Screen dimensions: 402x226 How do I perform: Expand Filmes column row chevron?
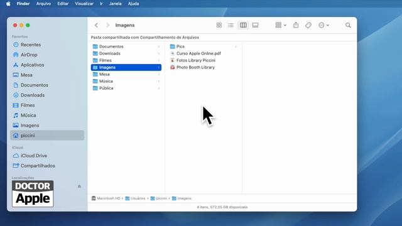(159, 60)
